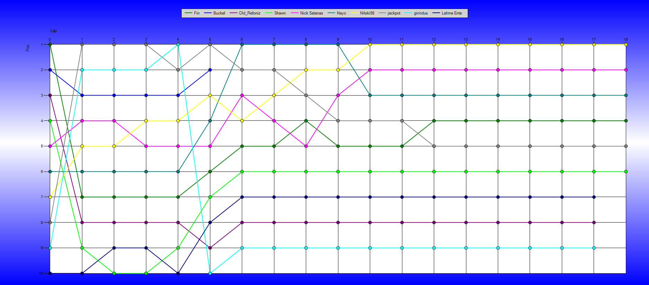Screen dimensions: 649x285
Task: Select the yellow Nilski98 legend line swatch
Action: click(x=354, y=13)
